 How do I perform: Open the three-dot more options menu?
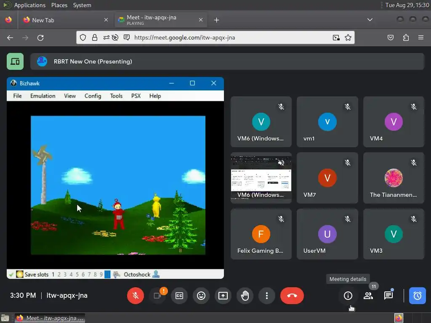pos(266,296)
